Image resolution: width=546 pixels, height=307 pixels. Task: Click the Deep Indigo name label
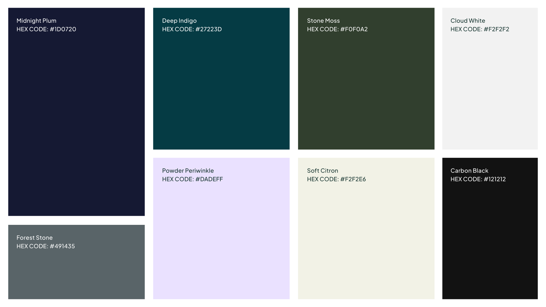tap(179, 21)
